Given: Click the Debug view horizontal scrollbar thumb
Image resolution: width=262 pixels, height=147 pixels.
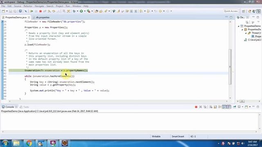Looking at the screenshot, I should point(242,101).
